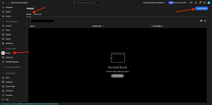
Task: Select the Schema tab
Action: (x=29, y=14)
